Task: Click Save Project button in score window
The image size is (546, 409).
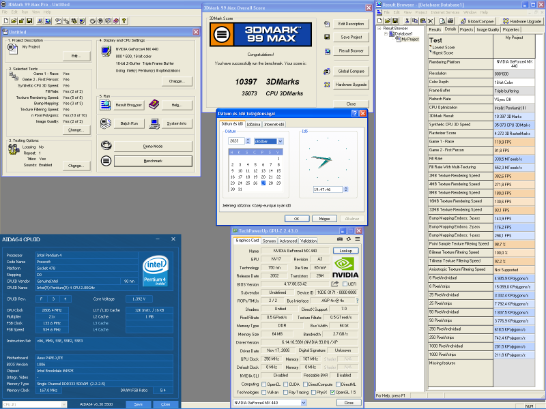Action: click(x=351, y=37)
